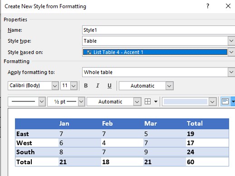Viewport: 235px width, 176px height.
Task: Click the borders grid icon
Action: [x=147, y=101]
